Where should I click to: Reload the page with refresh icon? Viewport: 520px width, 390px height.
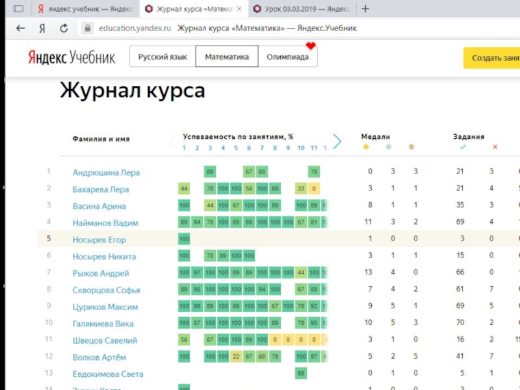coord(64,29)
